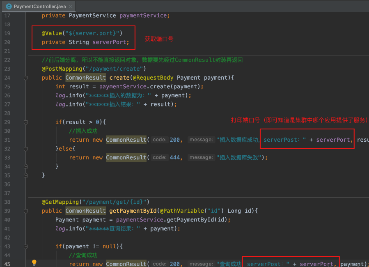Viewport: 369px width, 267px height.
Task: Click the @GetMapping annotation
Action: (60, 202)
